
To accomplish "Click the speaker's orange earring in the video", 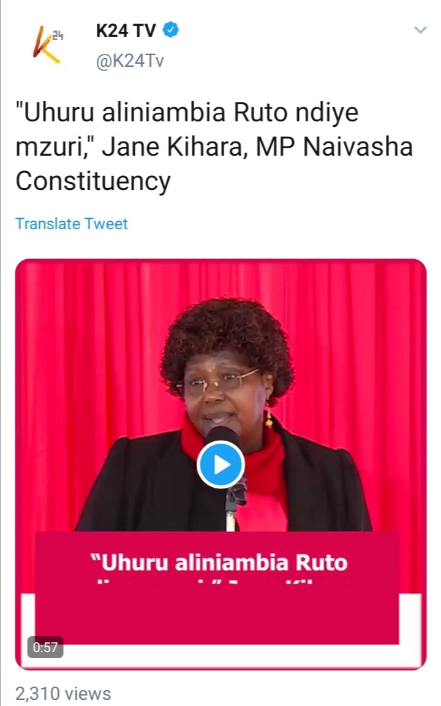I will coord(269,419).
